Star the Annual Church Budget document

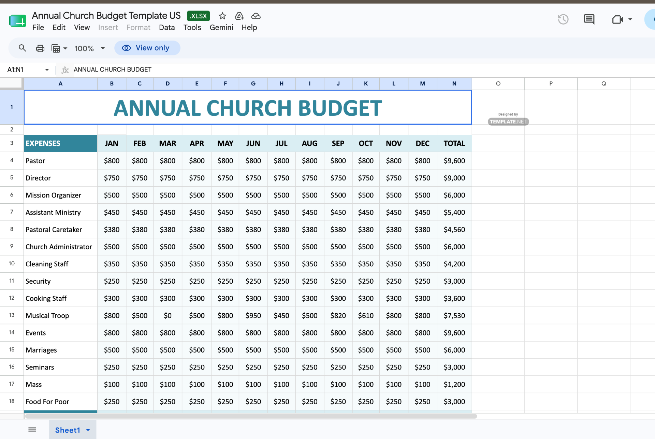point(222,16)
